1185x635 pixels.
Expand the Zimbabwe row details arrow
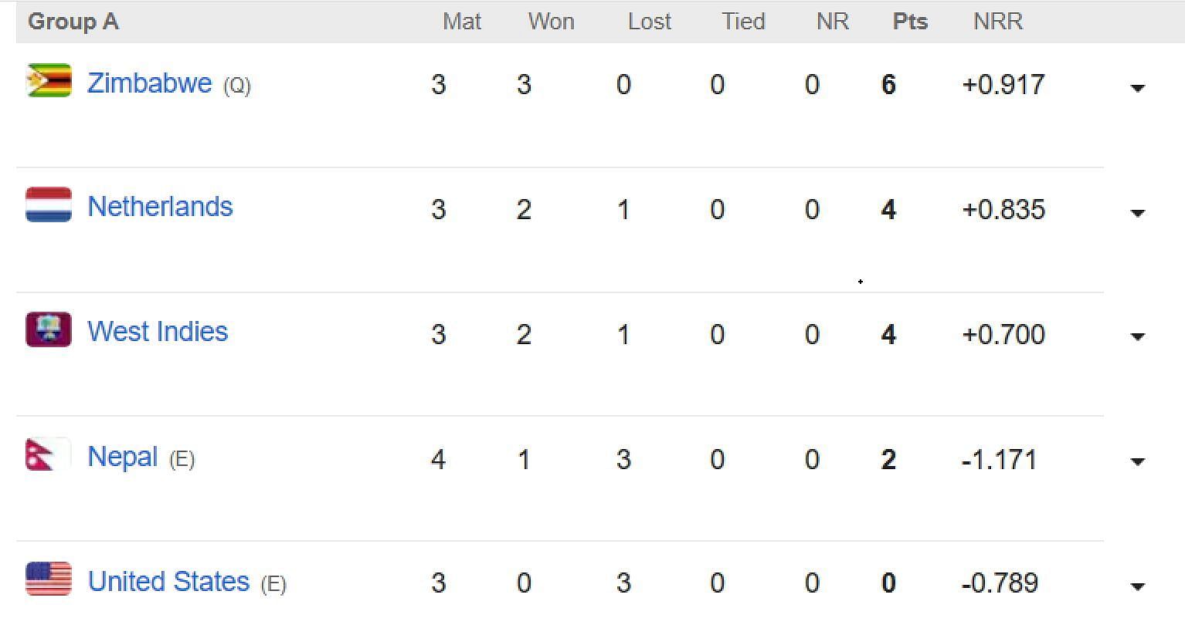click(1137, 88)
